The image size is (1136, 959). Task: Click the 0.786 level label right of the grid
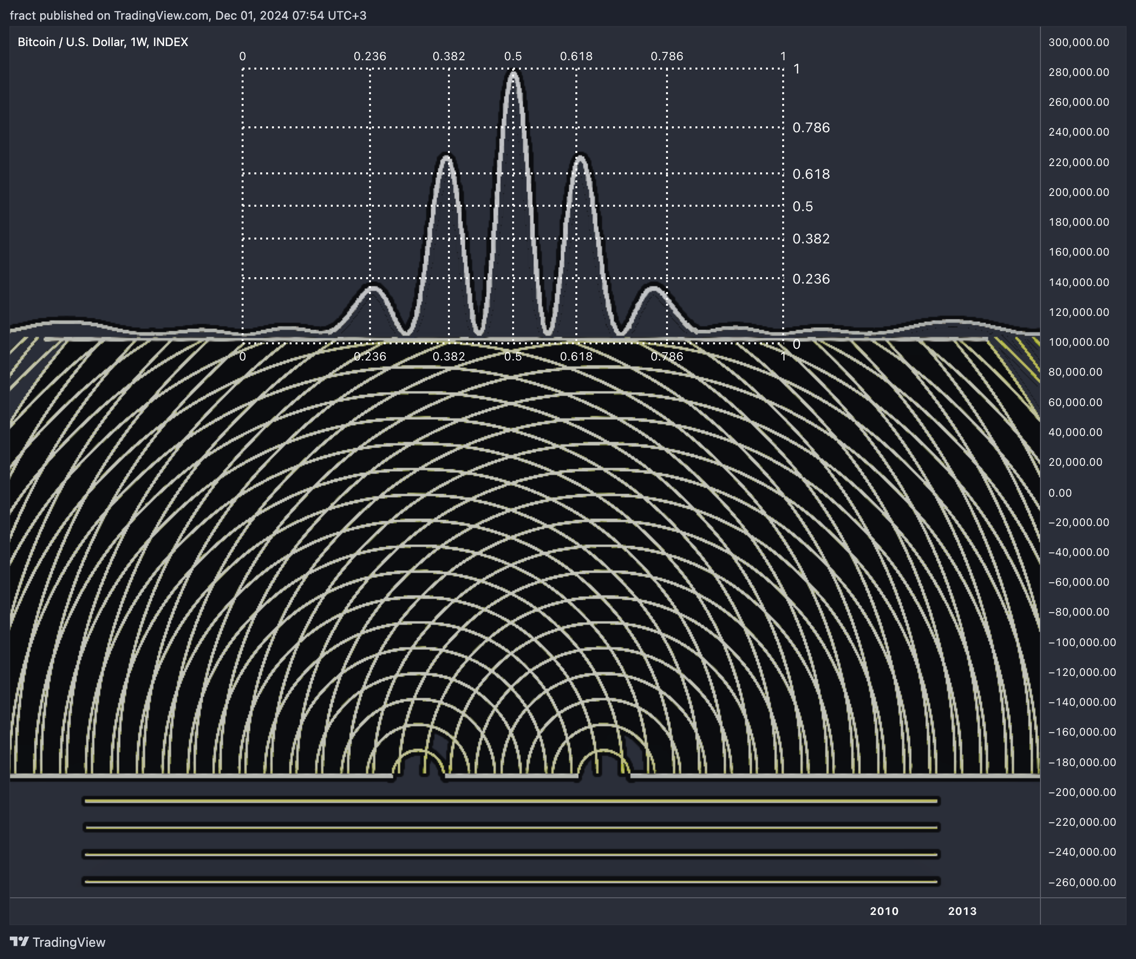[x=811, y=128]
